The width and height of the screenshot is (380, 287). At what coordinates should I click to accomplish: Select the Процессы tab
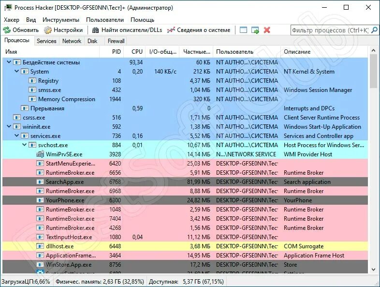tap(17, 40)
